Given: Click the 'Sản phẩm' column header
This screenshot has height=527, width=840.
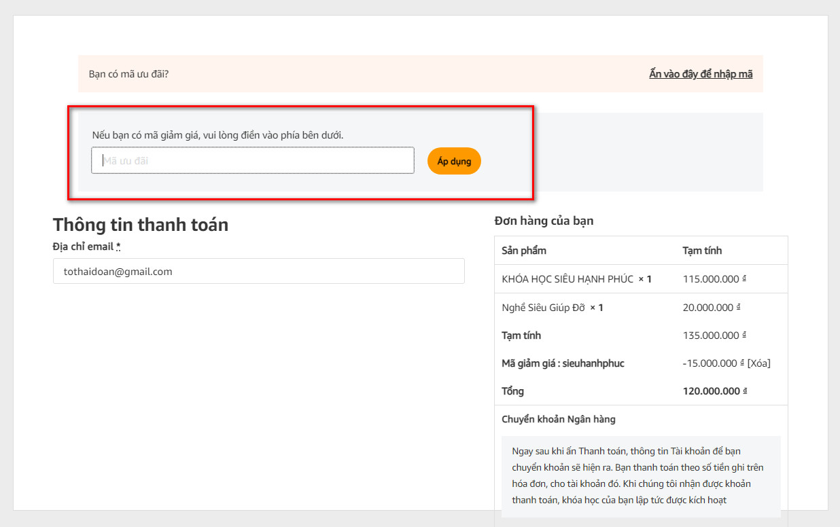Looking at the screenshot, I should coord(524,251).
